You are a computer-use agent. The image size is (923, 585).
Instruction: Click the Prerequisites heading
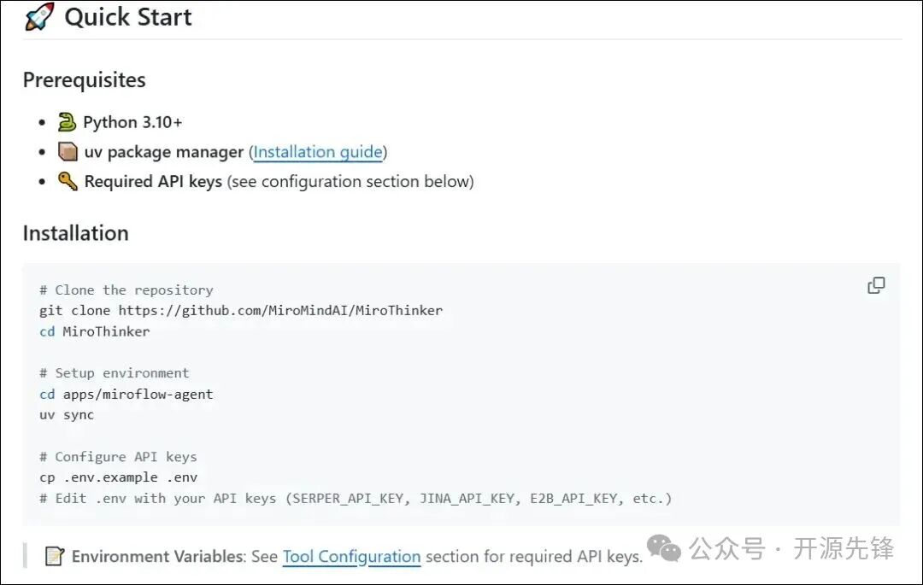[x=84, y=80]
